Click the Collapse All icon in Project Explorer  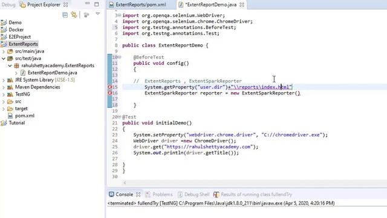tap(65, 15)
